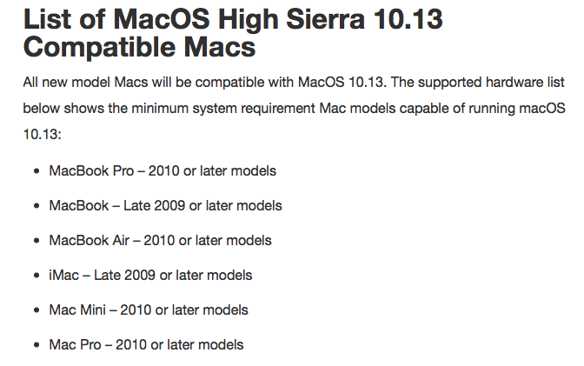The image size is (584, 366).
Task: Click the bullet point before MacBook Pro
Action: pyautogui.click(x=36, y=171)
